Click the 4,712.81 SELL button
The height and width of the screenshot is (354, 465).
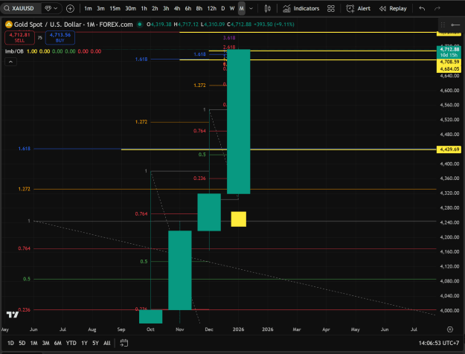(x=19, y=37)
